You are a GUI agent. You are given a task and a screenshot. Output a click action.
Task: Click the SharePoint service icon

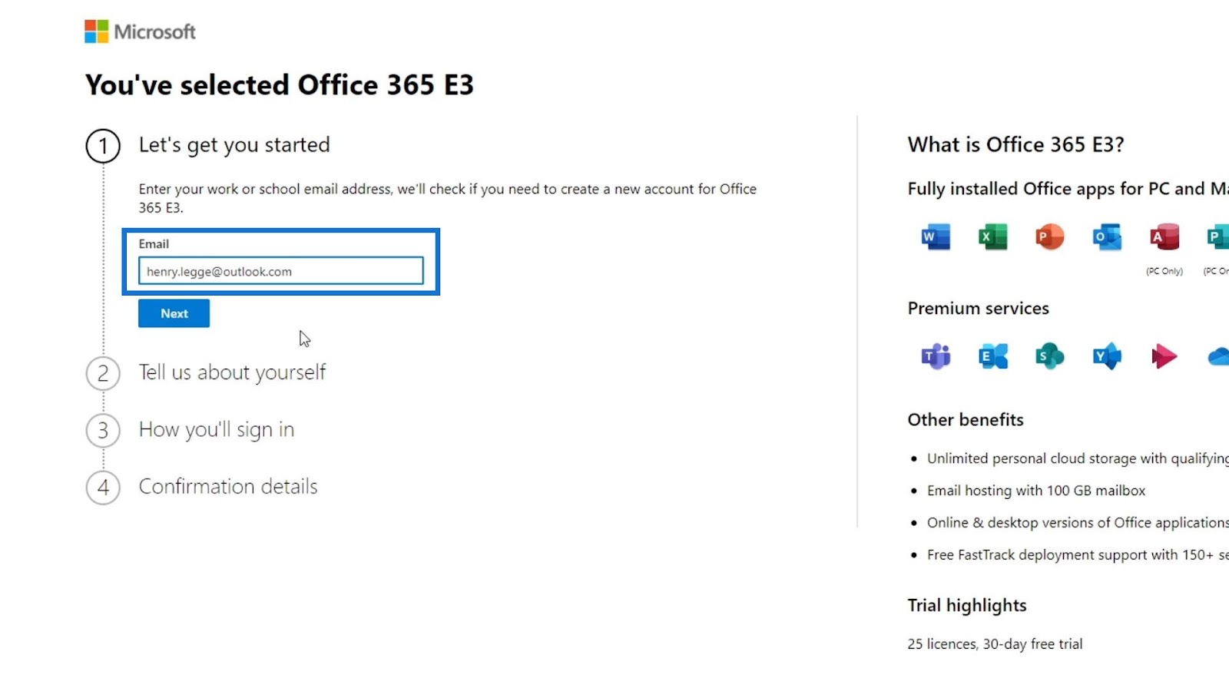(x=1049, y=356)
